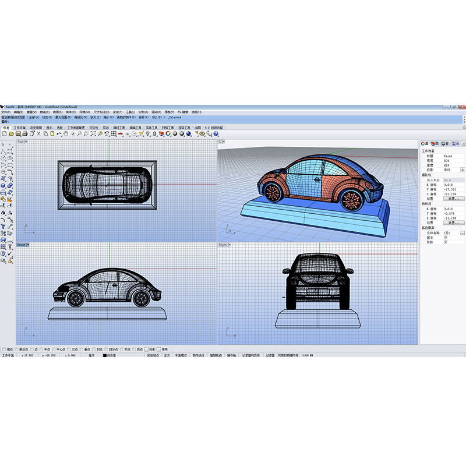Toggle the 显示 checkbox in properties panel
Screen dimensions: 466x466
446,238
